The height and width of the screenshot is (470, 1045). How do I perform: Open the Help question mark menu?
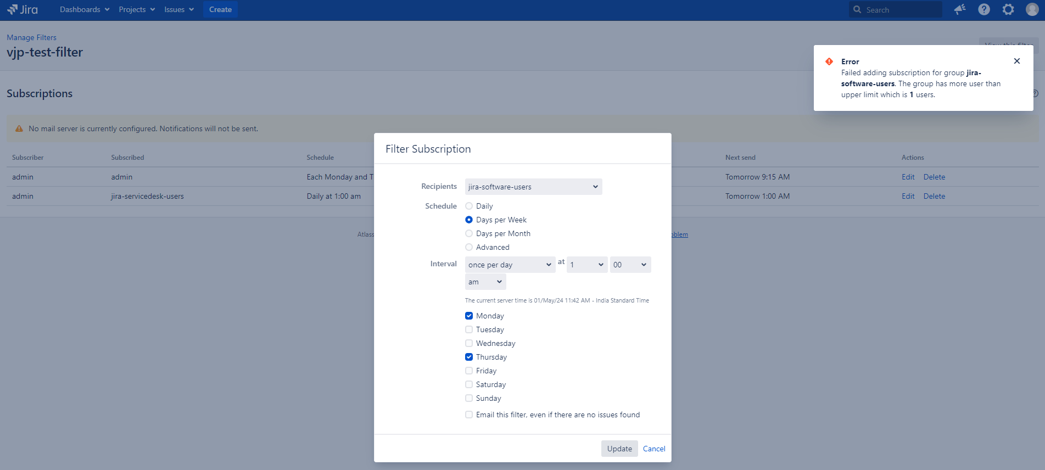coord(983,9)
